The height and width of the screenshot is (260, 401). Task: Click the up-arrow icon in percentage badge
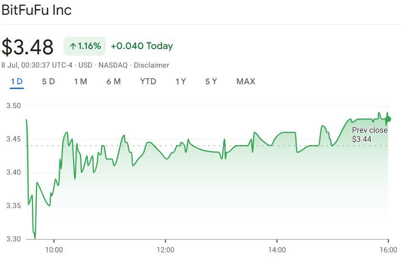(x=73, y=46)
